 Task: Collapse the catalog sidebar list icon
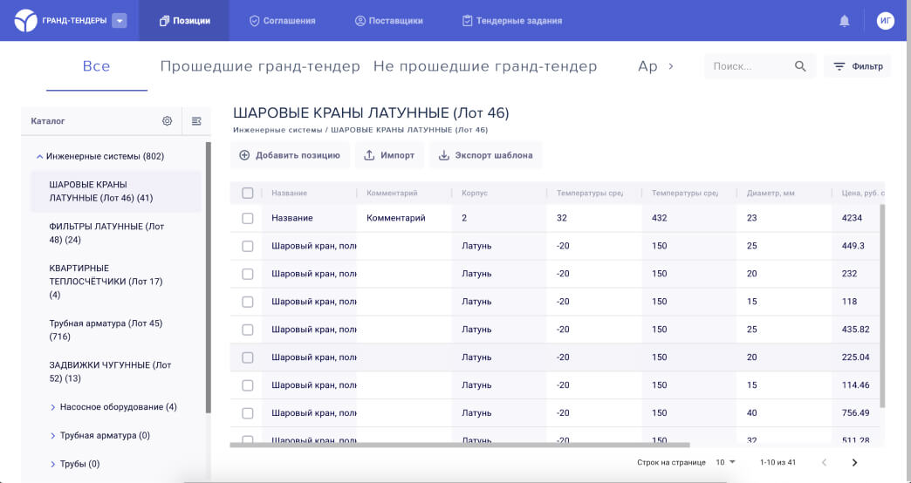[x=196, y=120]
